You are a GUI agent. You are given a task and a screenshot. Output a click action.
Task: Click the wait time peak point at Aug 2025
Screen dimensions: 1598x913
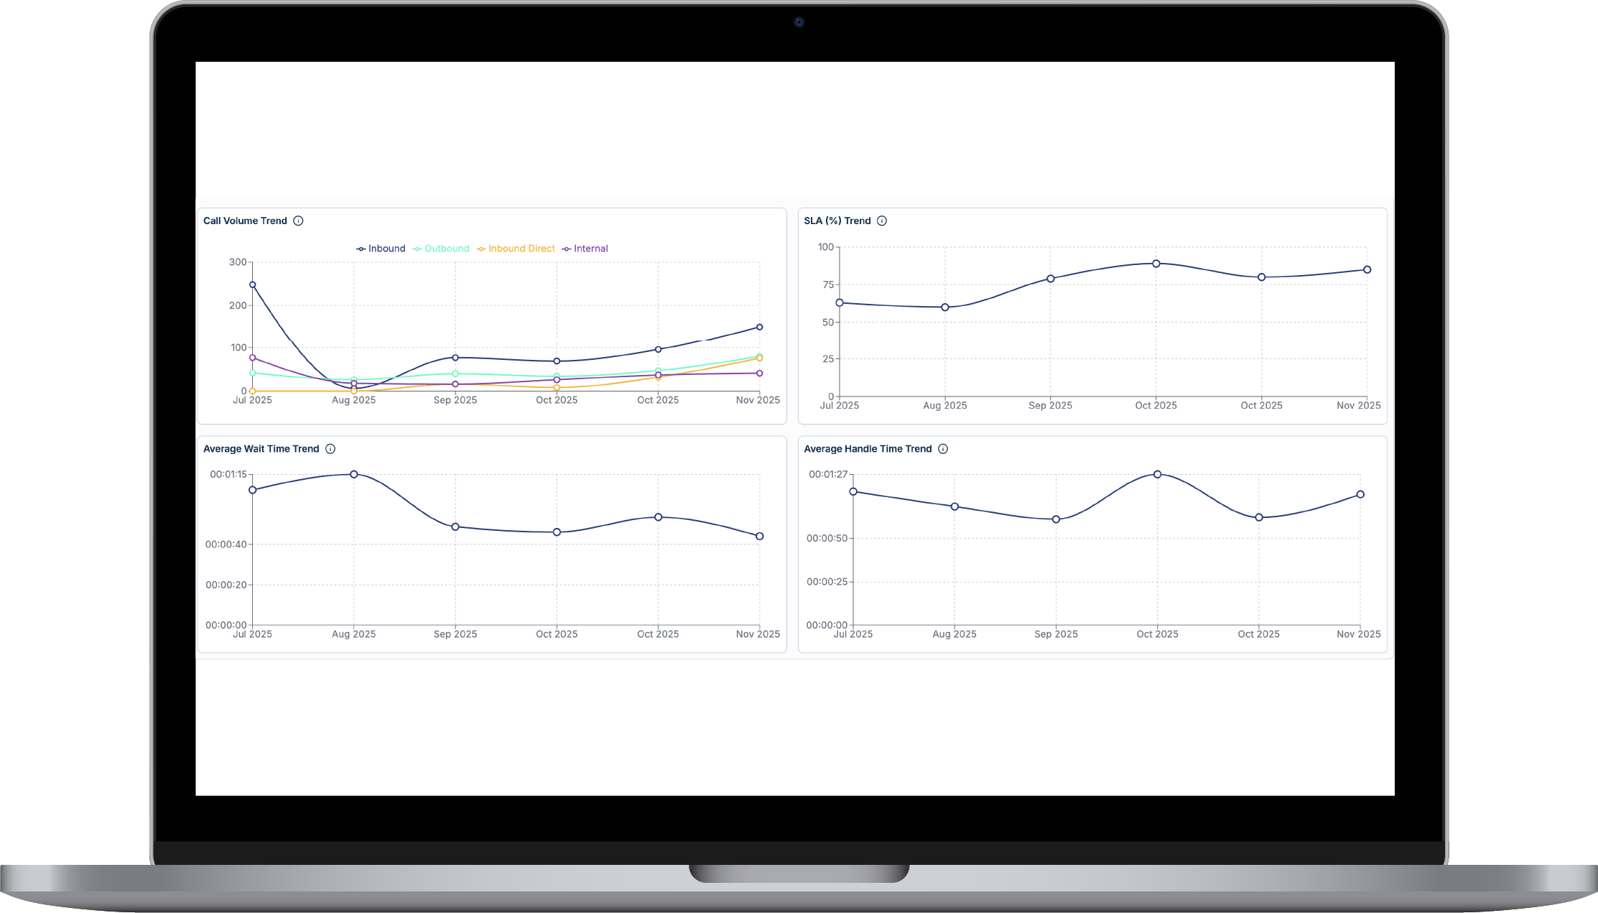click(354, 474)
